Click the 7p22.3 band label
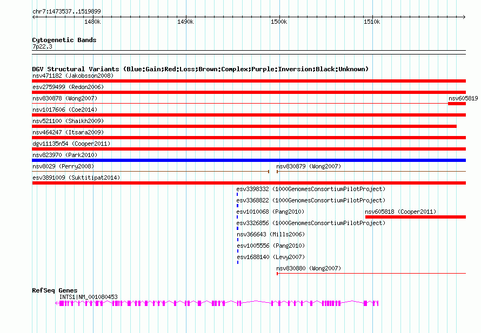 point(42,46)
